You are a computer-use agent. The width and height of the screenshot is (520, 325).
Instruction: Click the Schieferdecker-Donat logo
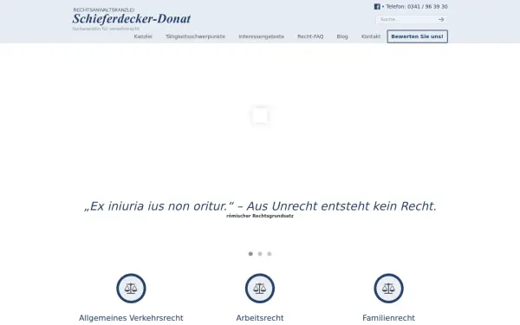132,18
